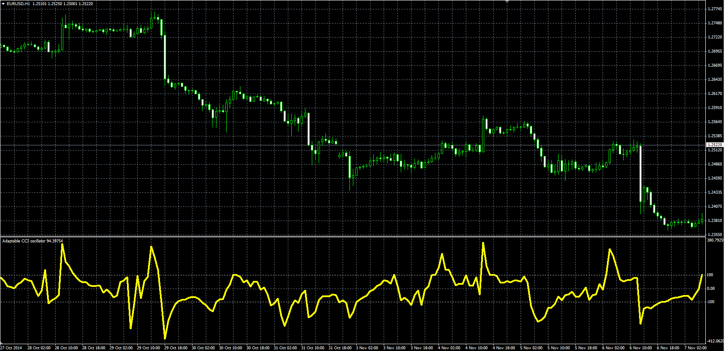Click price axis value 1.23550

(x=715, y=235)
